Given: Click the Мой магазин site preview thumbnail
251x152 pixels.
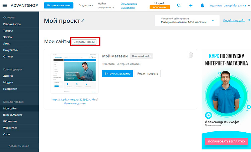Looking at the screenshot, I should click(x=74, y=73).
